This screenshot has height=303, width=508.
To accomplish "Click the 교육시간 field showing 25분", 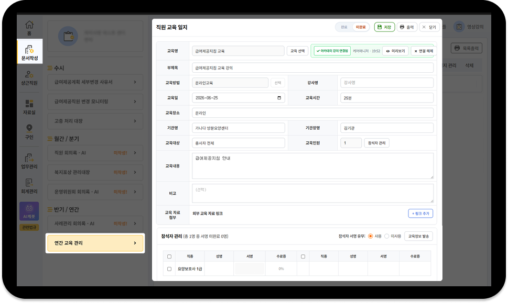I will [387, 98].
